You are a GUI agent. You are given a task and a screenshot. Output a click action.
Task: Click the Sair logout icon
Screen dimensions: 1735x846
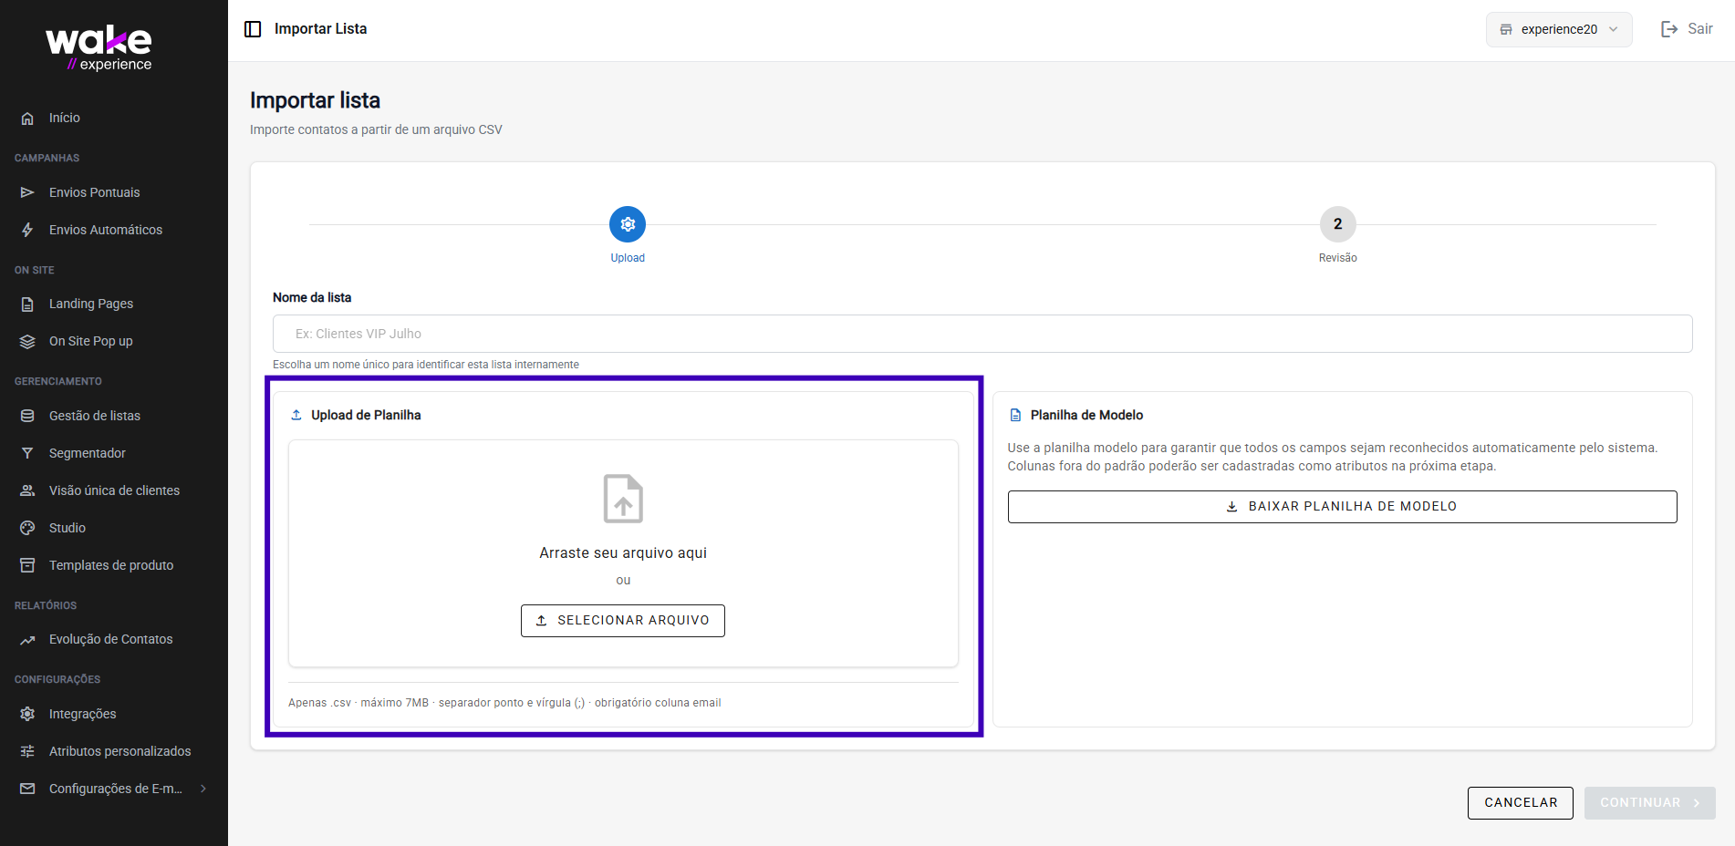point(1669,29)
